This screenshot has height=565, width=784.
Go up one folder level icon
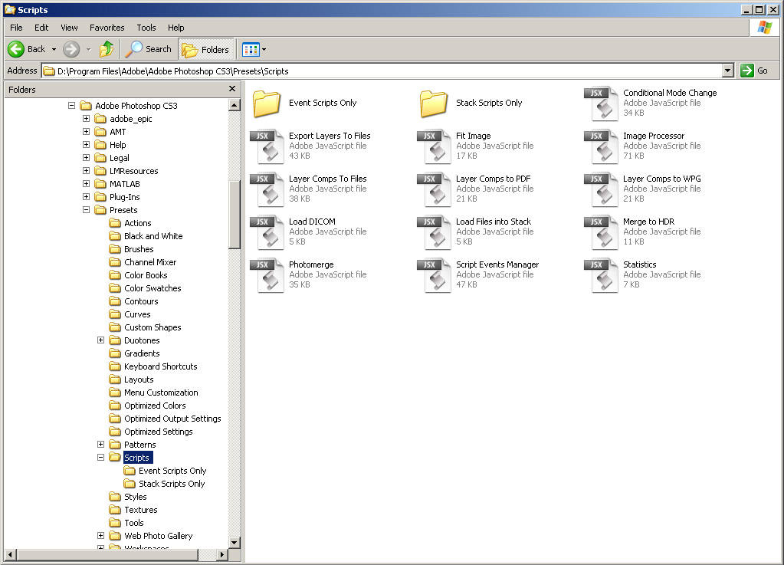[x=106, y=49]
